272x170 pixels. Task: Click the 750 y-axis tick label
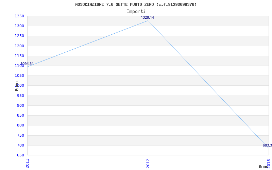click(20, 135)
